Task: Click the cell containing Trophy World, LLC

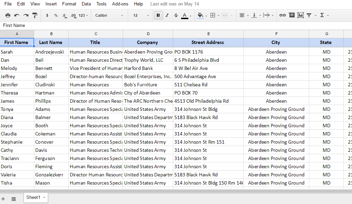Action: (148, 60)
